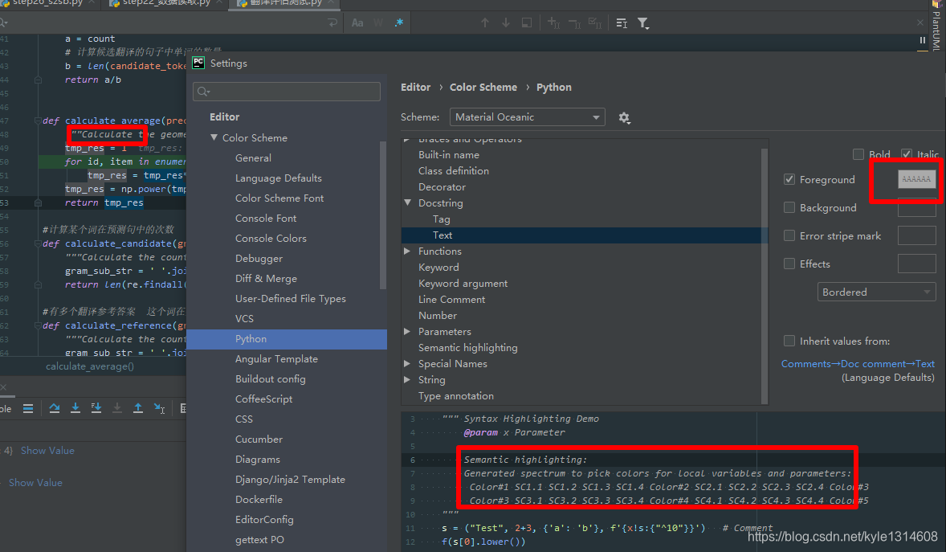
Task: Click the toggle multiline search icon
Action: [622, 23]
